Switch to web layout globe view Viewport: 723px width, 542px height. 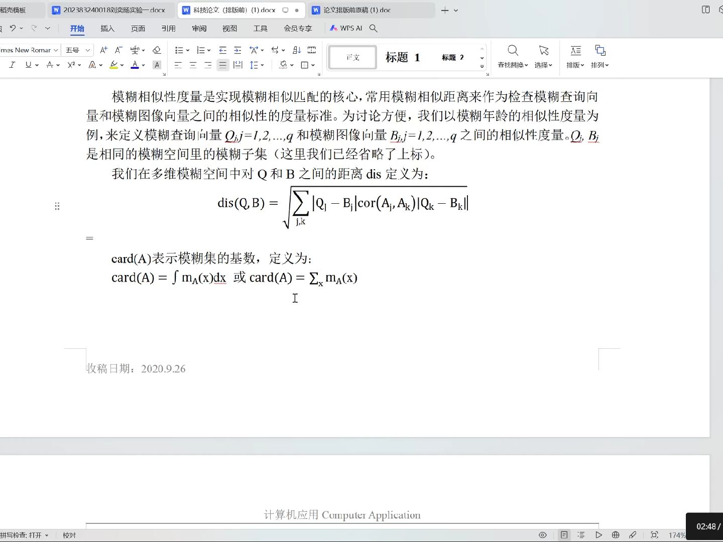(616, 535)
